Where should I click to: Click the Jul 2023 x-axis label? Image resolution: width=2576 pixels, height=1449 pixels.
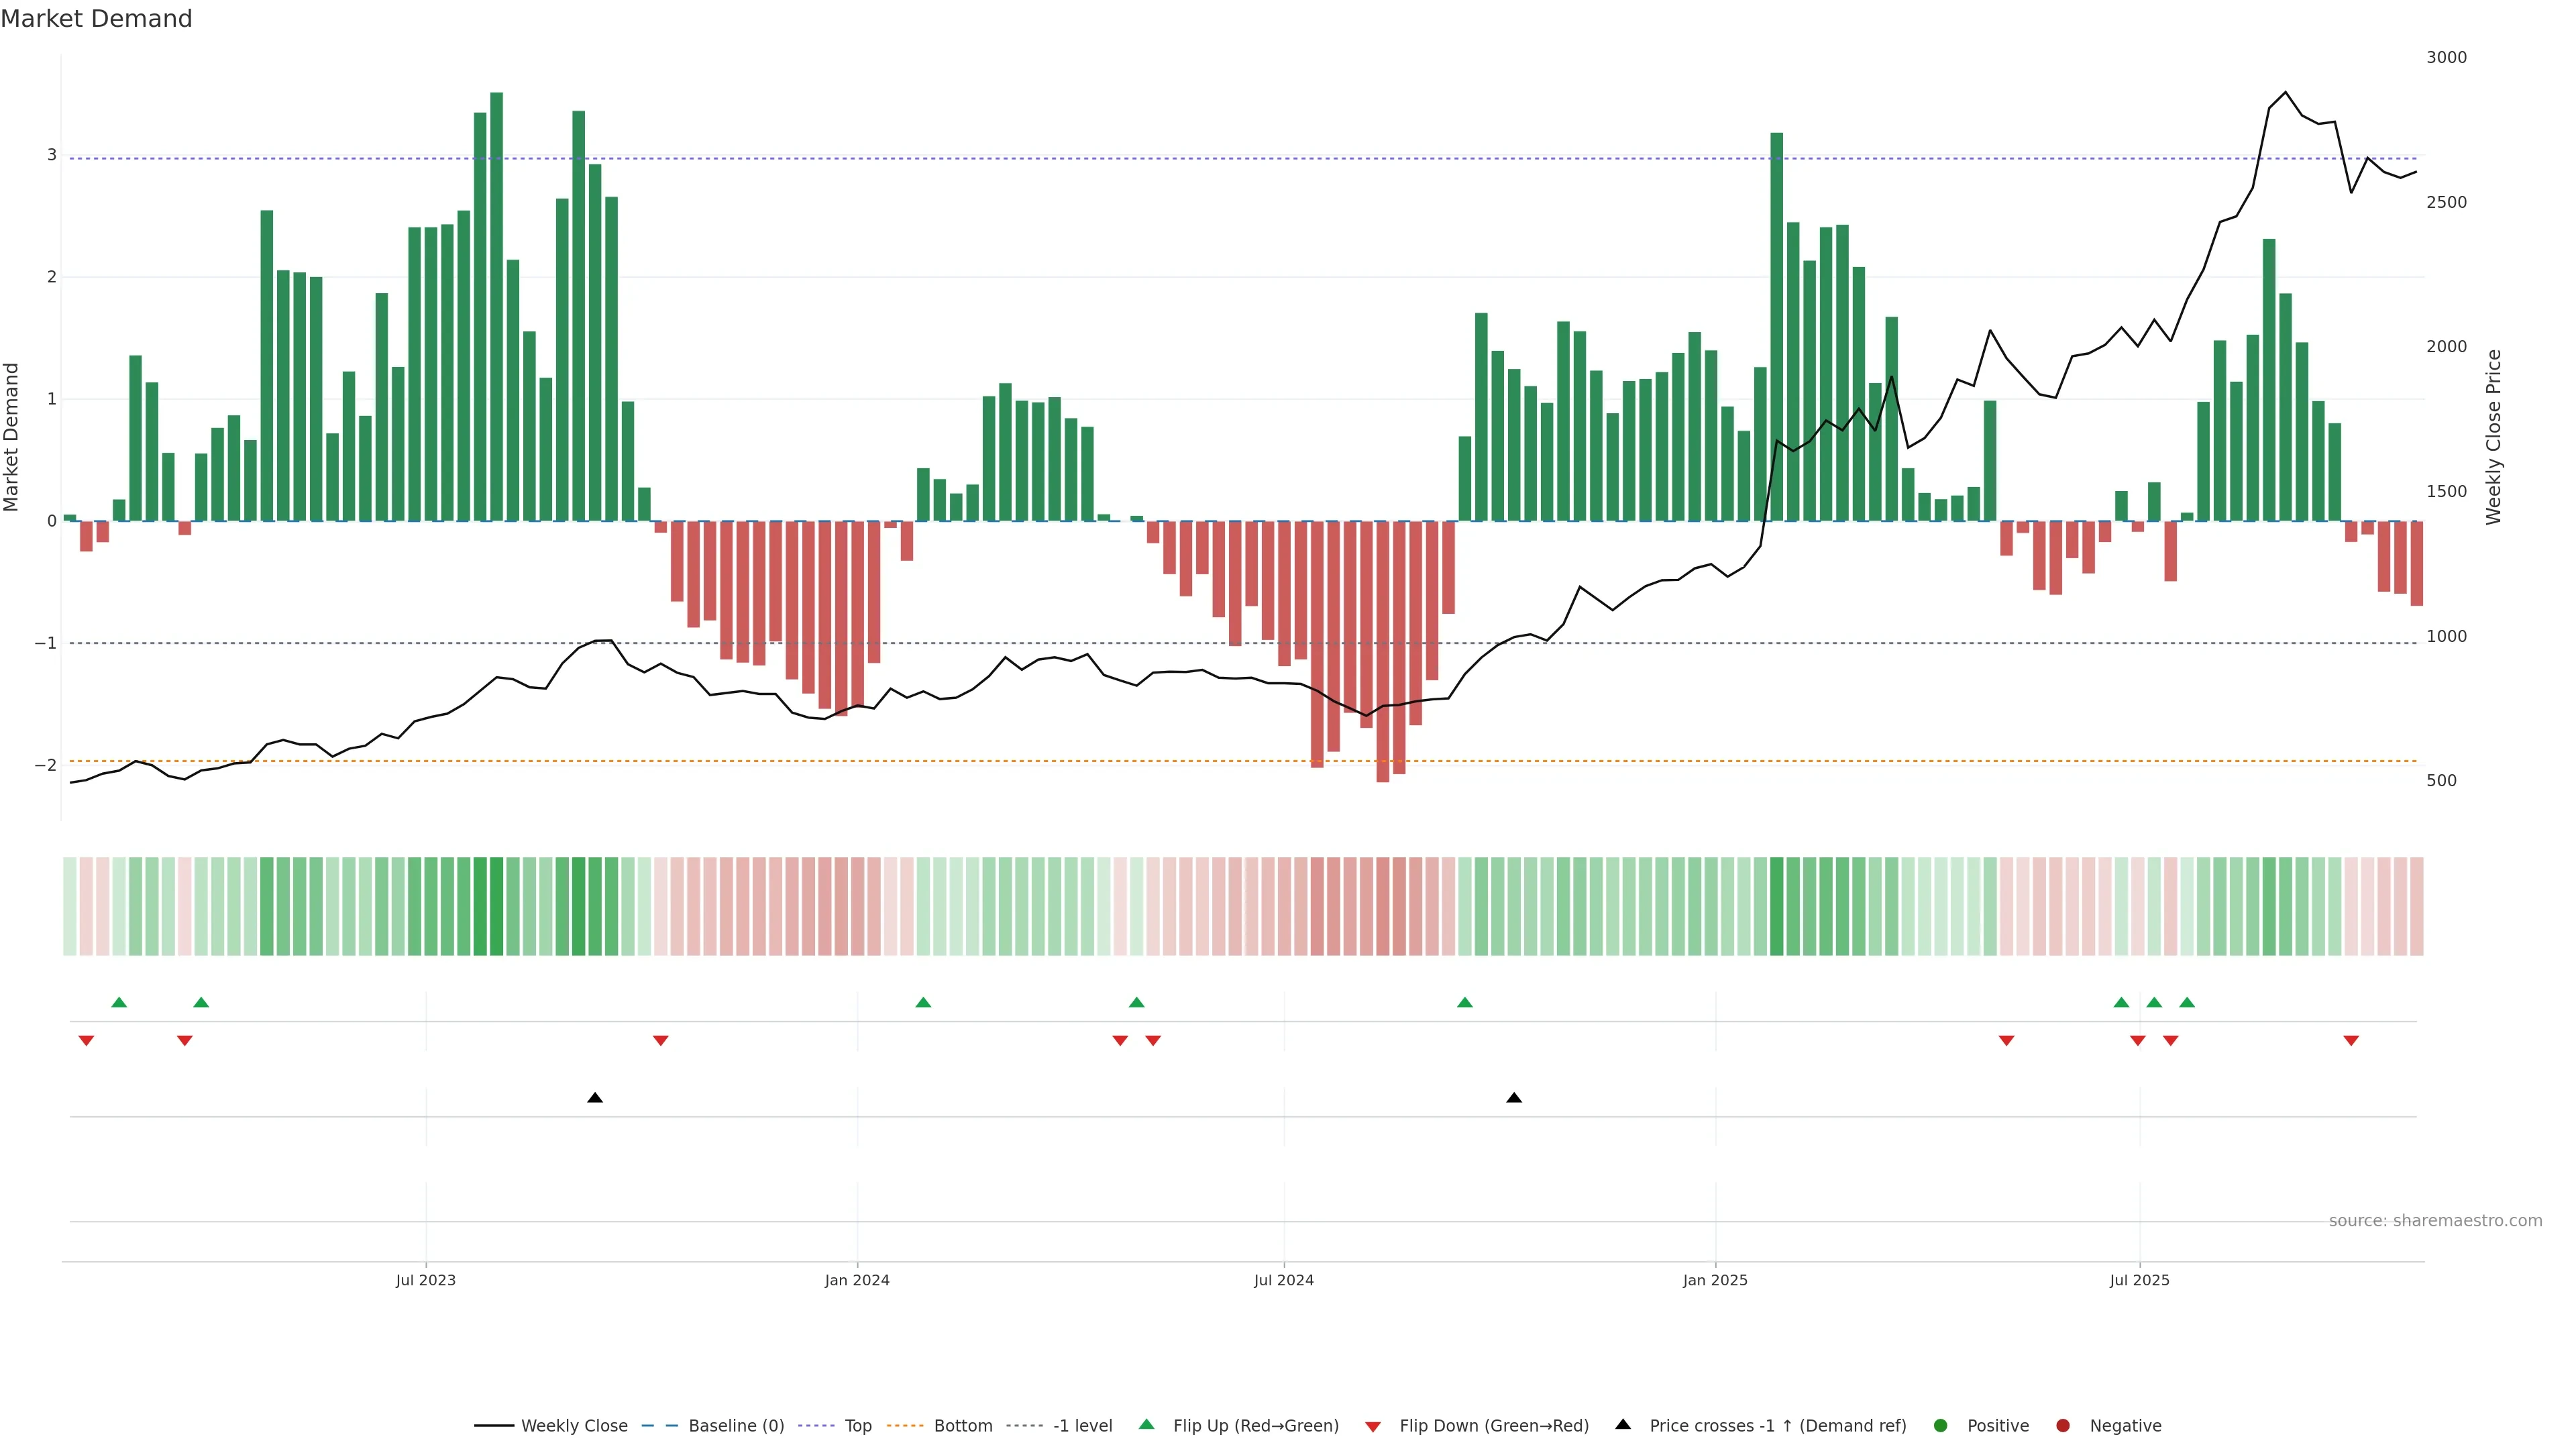(425, 1280)
